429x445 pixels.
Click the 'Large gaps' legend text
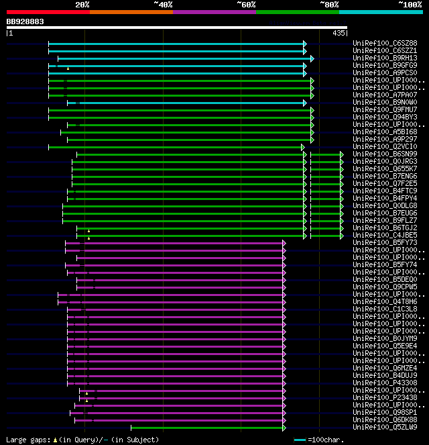coord(28,440)
